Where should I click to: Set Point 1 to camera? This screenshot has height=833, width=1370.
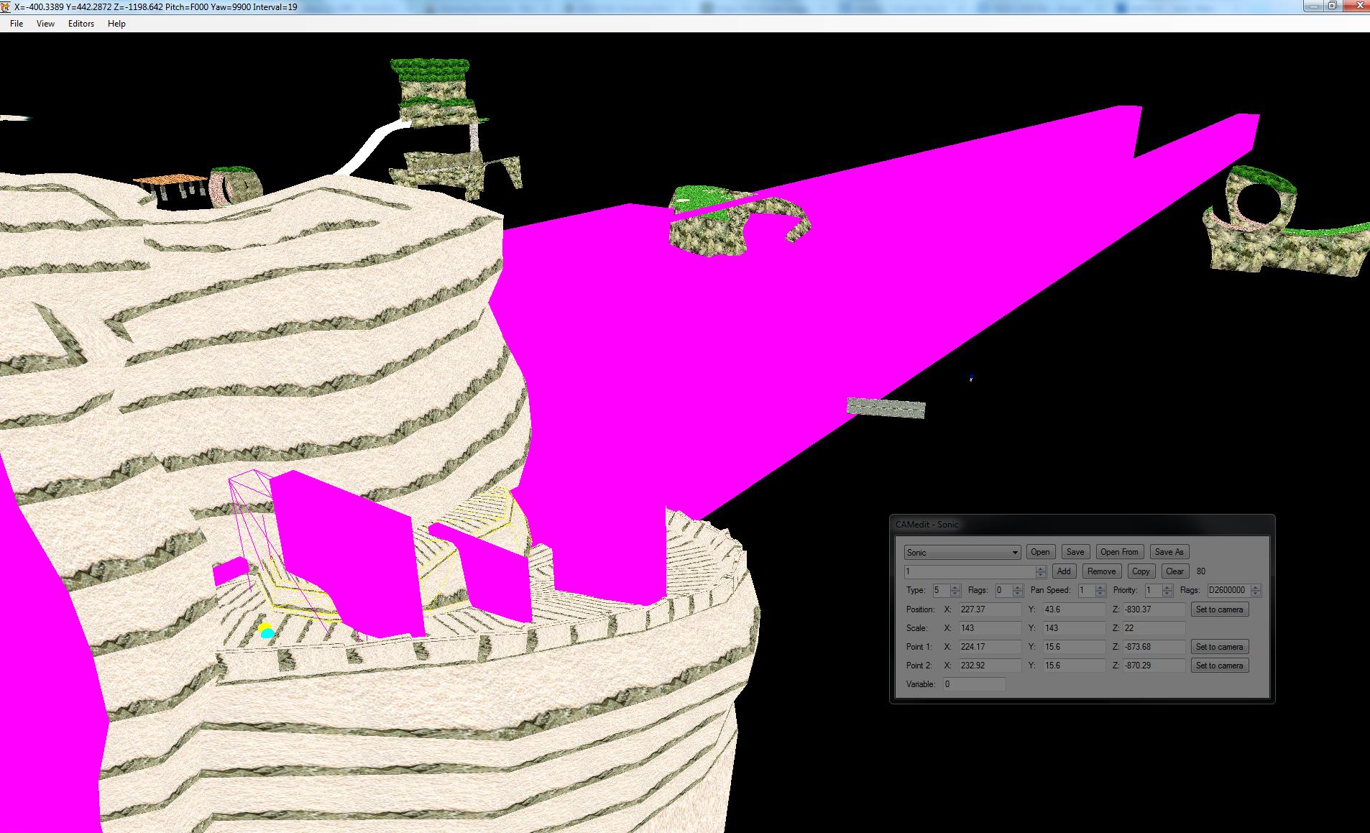(x=1219, y=647)
